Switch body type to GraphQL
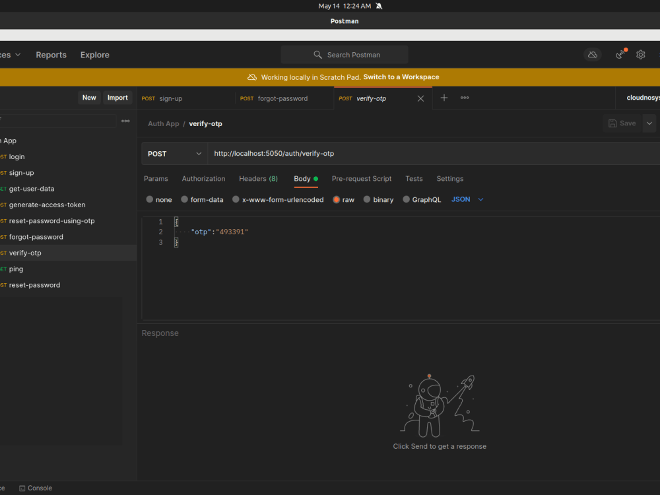Viewport: 660px width, 495px height. 422,199
